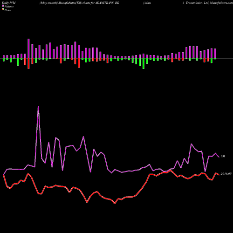Click the 2916.05 price value label
The image size is (233, 233).
click(226, 174)
